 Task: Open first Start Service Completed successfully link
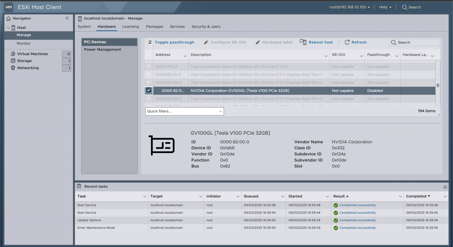357,205
